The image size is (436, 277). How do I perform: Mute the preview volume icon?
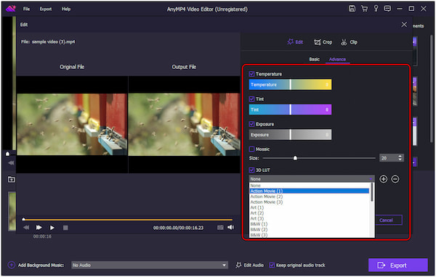tap(230, 227)
